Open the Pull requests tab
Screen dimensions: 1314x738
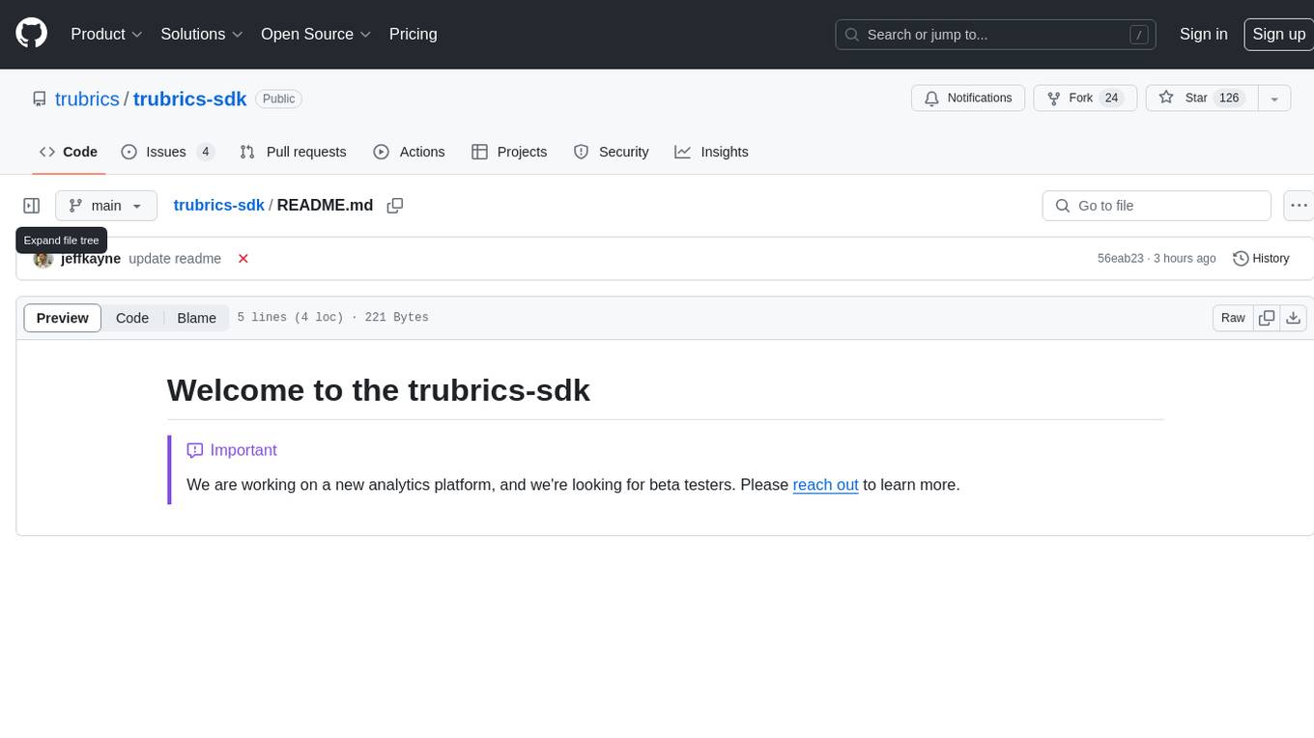[x=293, y=152]
